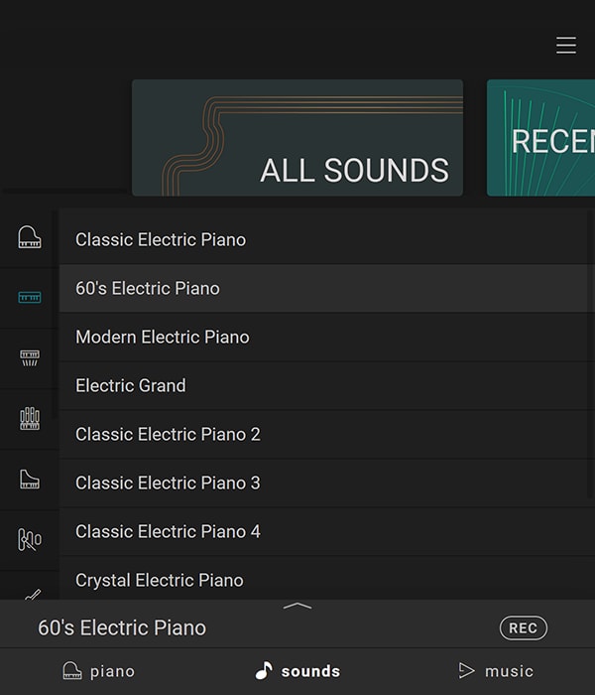
Task: Open the ALL SOUNDS card
Action: coord(297,138)
